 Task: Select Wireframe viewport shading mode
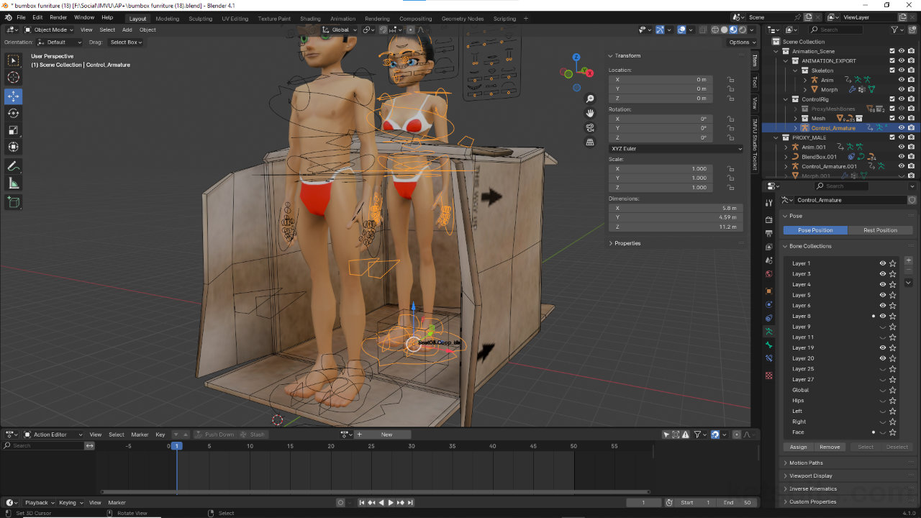click(x=715, y=29)
